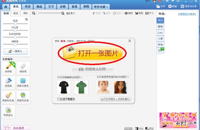This screenshot has height=130, width=200.
Task: Select the 背景虚化 background blur tool
Action: pyautogui.click(x=9, y=112)
